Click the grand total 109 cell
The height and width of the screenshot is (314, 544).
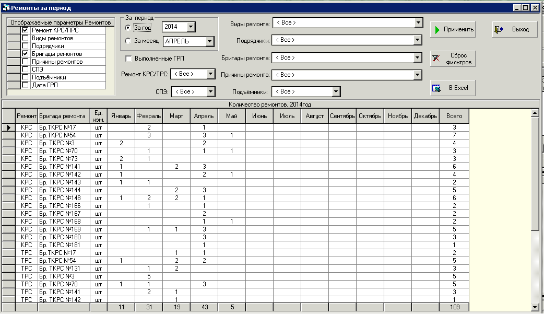(454, 307)
